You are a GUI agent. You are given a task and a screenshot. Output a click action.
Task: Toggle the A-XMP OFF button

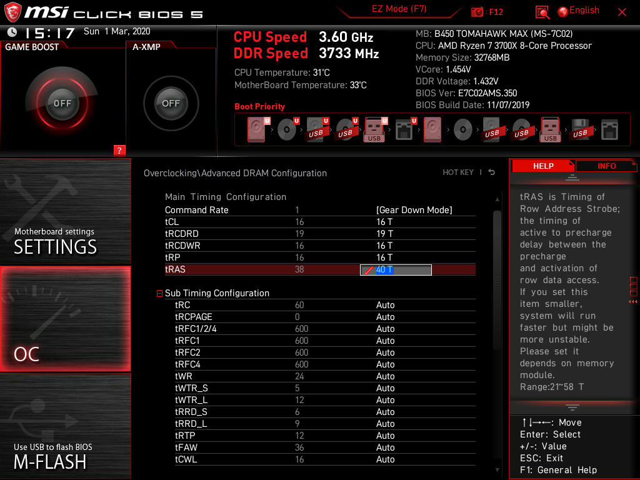[171, 103]
